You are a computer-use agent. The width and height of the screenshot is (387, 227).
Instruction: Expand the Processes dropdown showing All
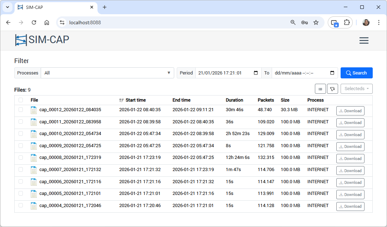click(107, 73)
